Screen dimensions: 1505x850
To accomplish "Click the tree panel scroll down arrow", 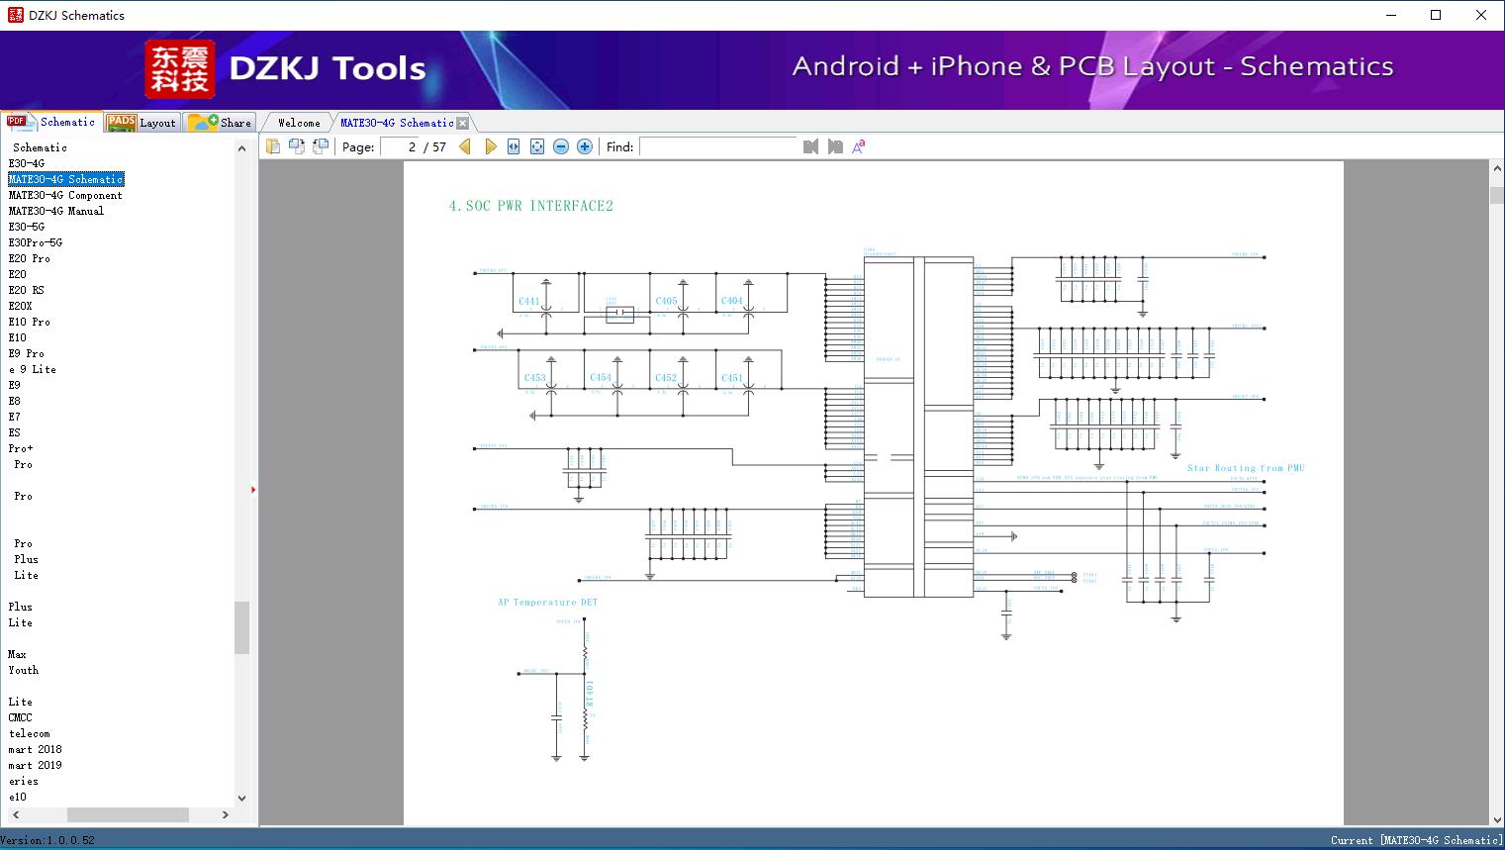I will [241, 798].
